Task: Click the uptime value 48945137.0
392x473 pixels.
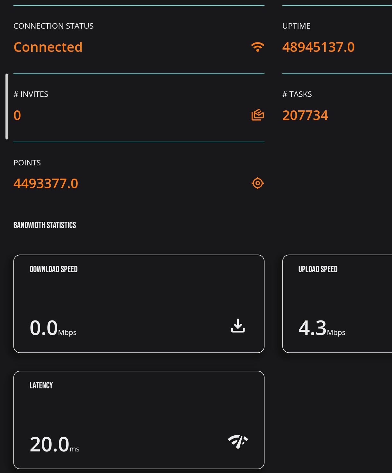Action: tap(318, 47)
